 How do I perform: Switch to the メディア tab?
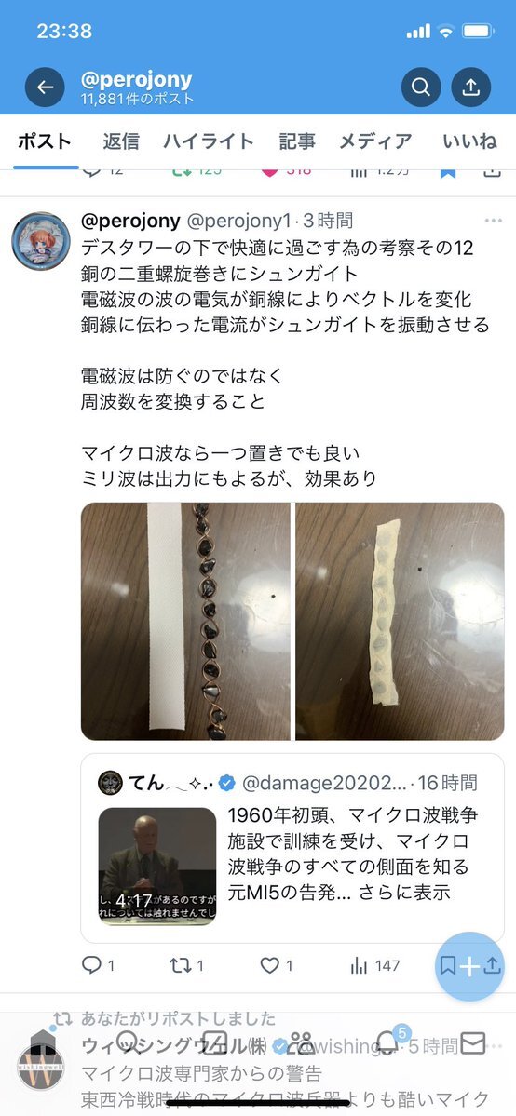coord(374,141)
